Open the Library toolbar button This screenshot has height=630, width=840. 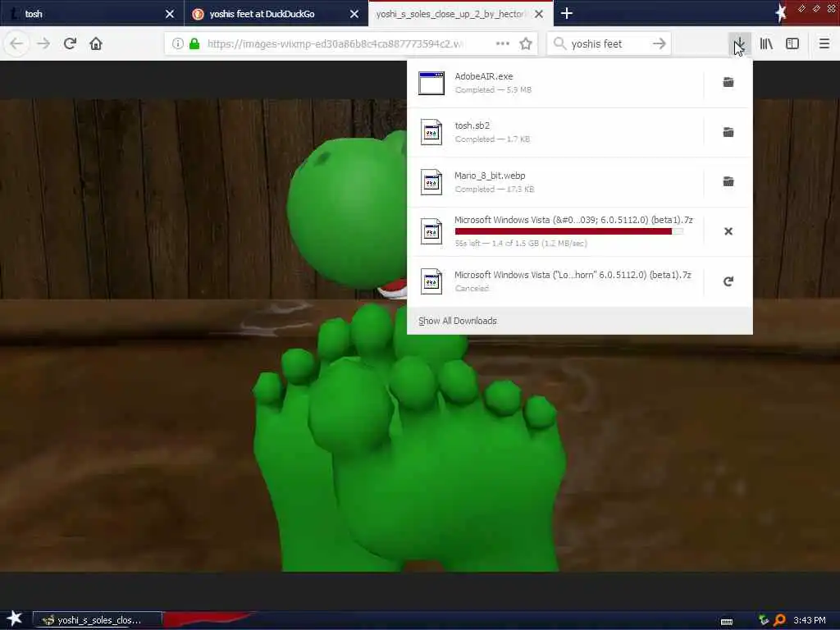(766, 44)
